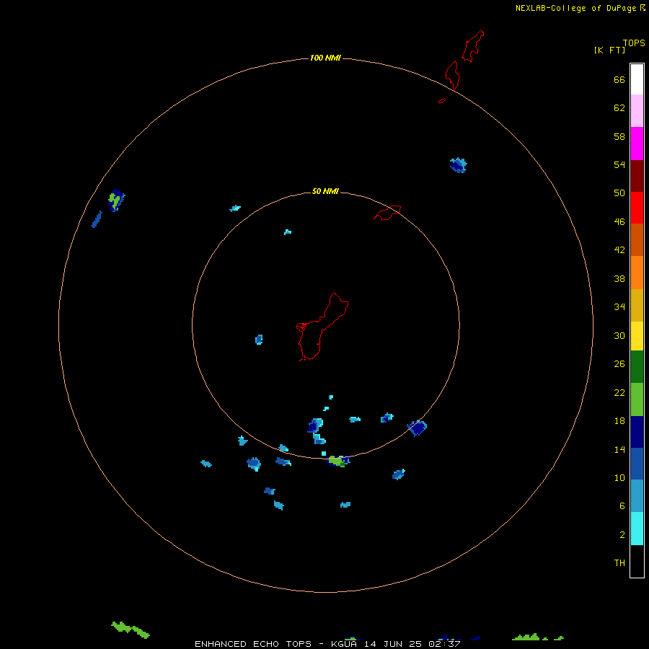Click the legend value "42"
This screenshot has height=649, width=649.
pos(619,250)
